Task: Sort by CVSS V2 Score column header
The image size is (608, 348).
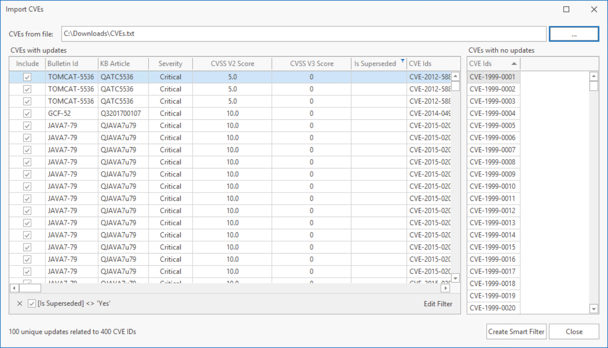Action: pos(232,63)
